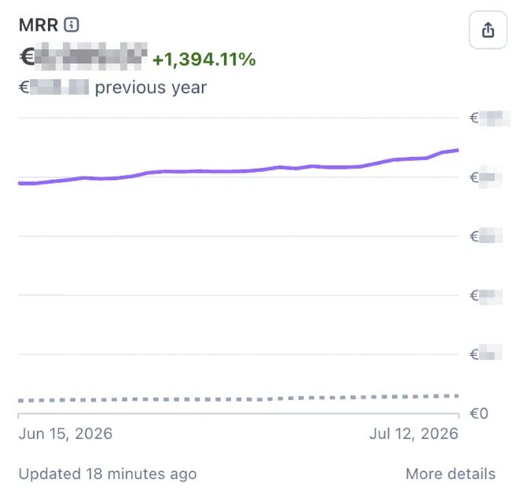
Task: Click the second blurred y-axis label from top
Action: 486,177
